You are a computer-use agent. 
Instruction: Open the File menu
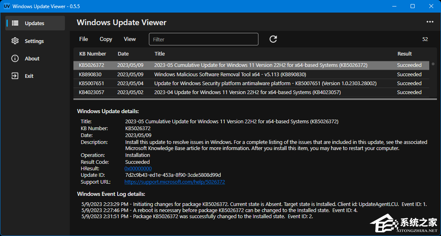[x=84, y=39]
